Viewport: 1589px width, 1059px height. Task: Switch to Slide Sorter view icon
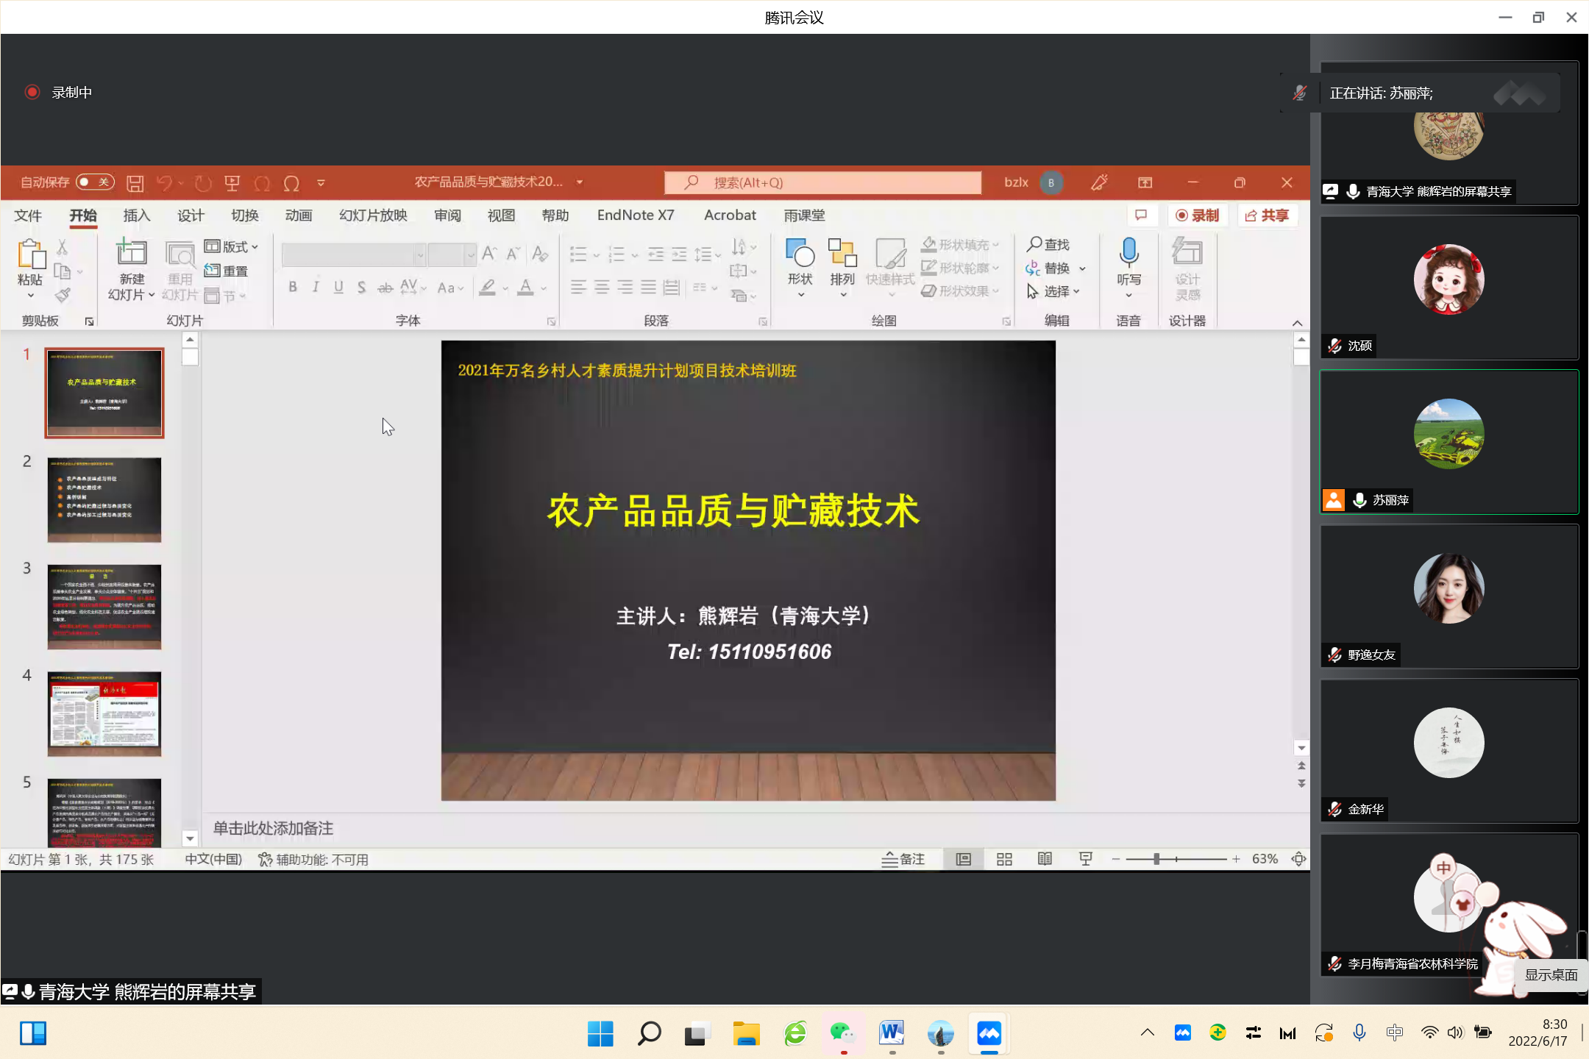click(1004, 859)
